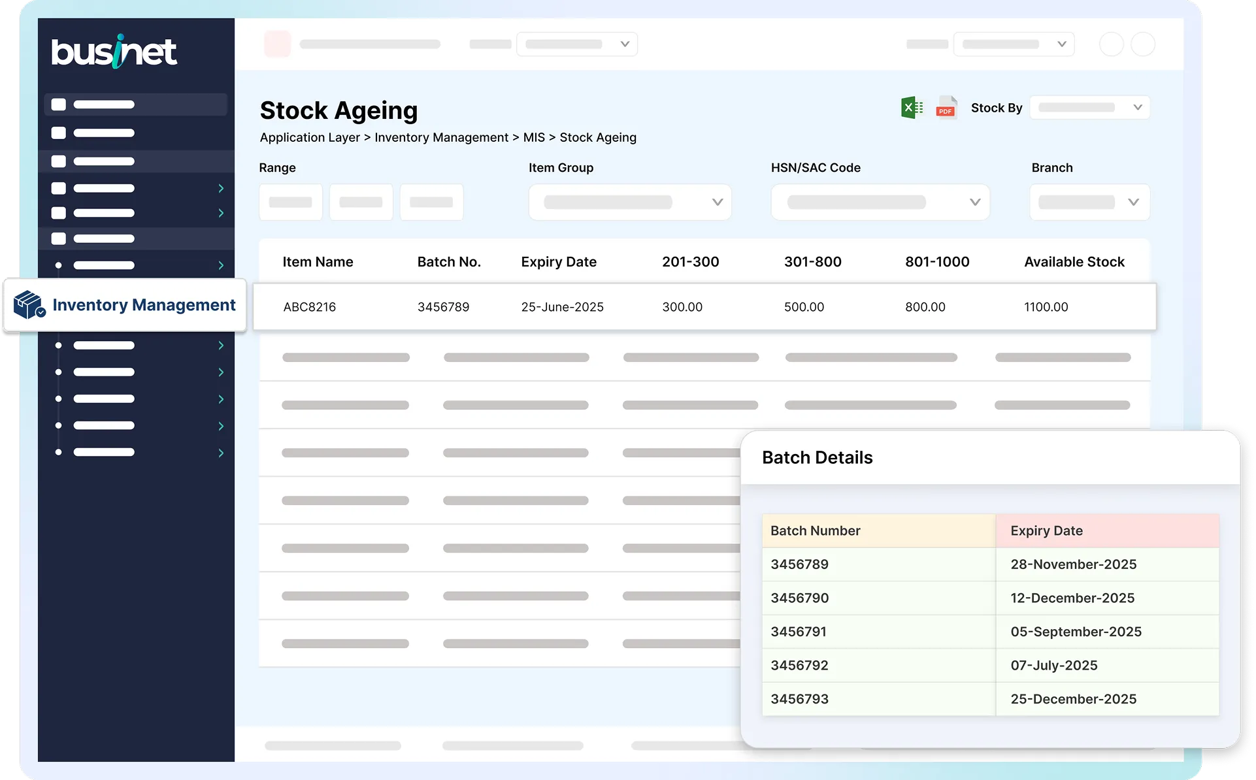1256x780 pixels.
Task: Click the 801-1000 column header
Action: [x=937, y=262]
